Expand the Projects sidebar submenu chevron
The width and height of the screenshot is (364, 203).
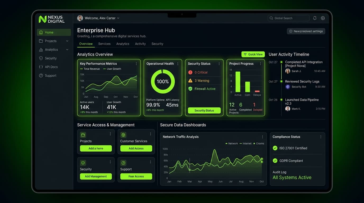pos(67,41)
